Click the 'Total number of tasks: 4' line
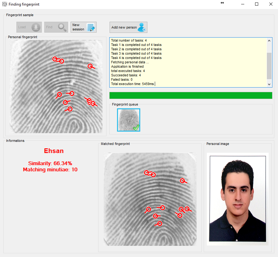The image size is (278, 257). pyautogui.click(x=129, y=41)
